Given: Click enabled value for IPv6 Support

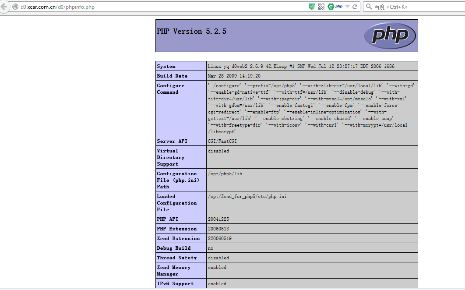Looking at the screenshot, I should coord(217,283).
